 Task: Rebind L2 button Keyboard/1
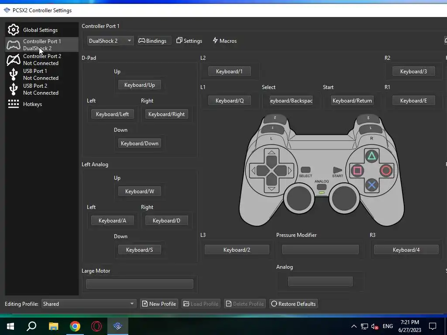click(x=230, y=71)
